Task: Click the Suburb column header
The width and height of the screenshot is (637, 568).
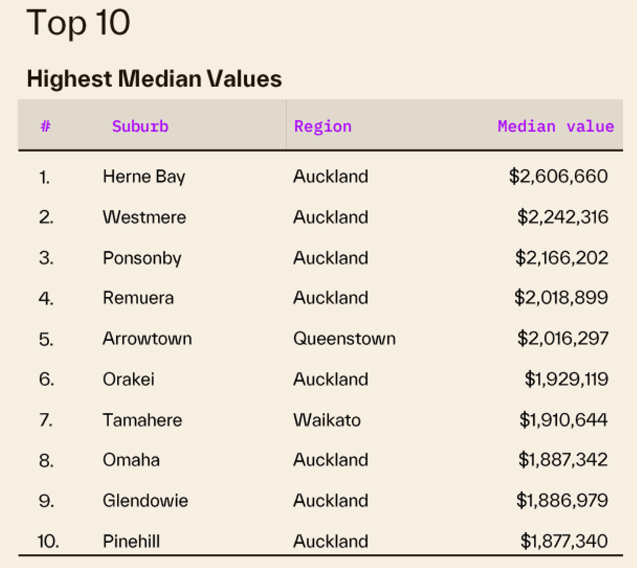Action: [x=140, y=126]
